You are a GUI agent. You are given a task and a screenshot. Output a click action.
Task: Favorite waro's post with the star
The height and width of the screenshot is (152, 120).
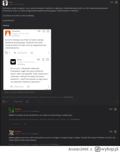point(27,102)
